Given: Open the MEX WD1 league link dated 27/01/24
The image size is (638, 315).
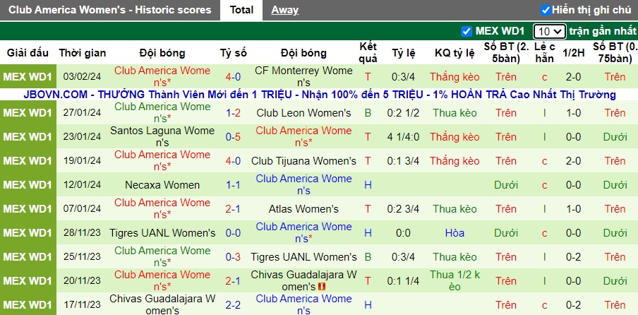Looking at the screenshot, I should tap(28, 113).
